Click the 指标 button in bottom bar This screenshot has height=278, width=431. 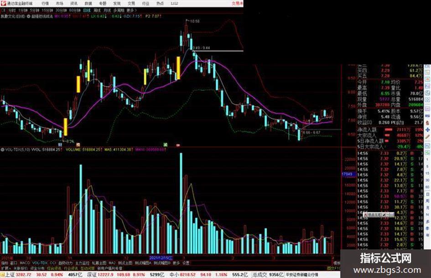coord(5,263)
